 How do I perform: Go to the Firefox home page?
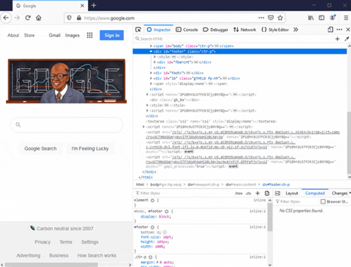point(39,18)
